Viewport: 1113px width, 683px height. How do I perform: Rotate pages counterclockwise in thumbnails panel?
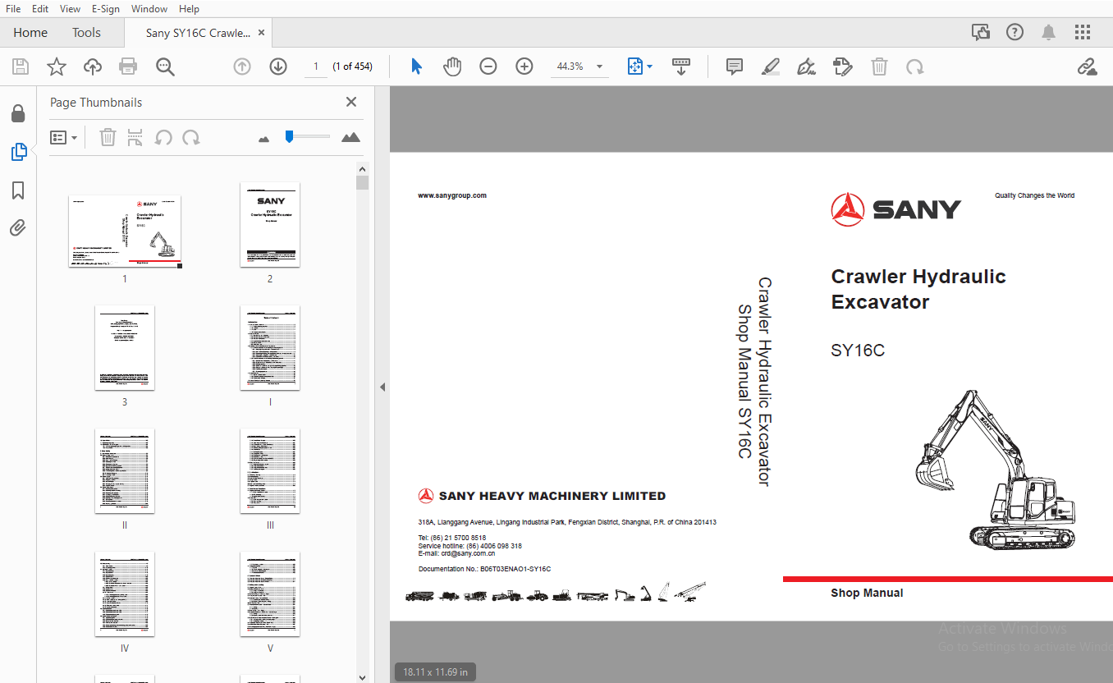tap(163, 137)
